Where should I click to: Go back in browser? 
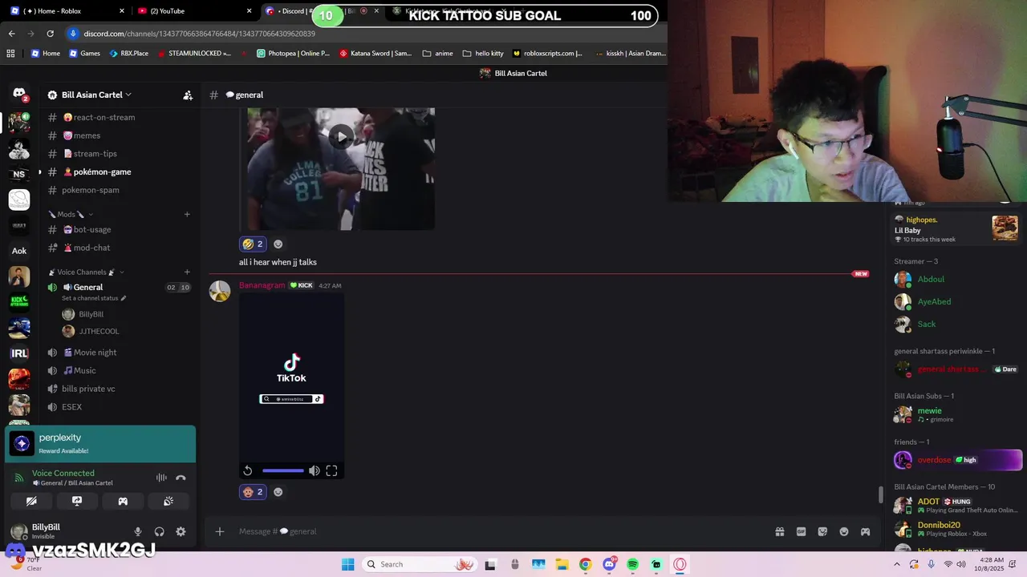tap(11, 34)
